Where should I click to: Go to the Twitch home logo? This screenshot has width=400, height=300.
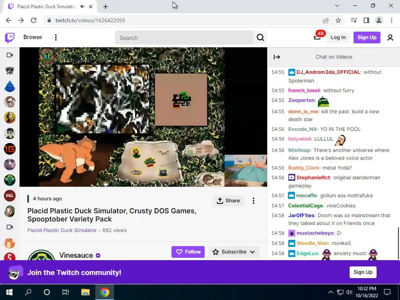[10, 37]
